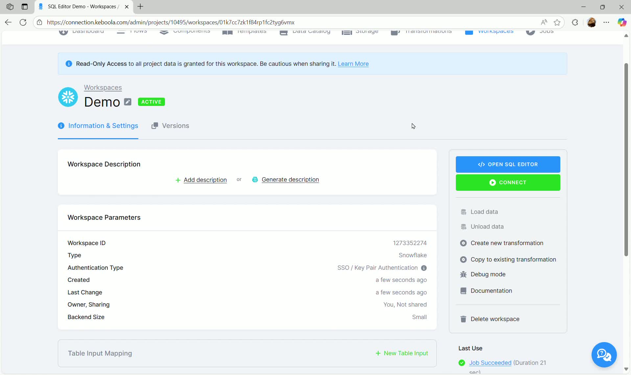Viewport: 631px width, 375px height.
Task: Click New Table Input
Action: [402, 353]
